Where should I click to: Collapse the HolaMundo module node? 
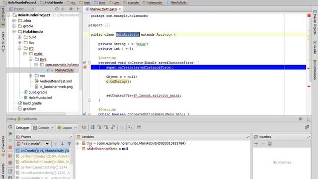(x=14, y=31)
